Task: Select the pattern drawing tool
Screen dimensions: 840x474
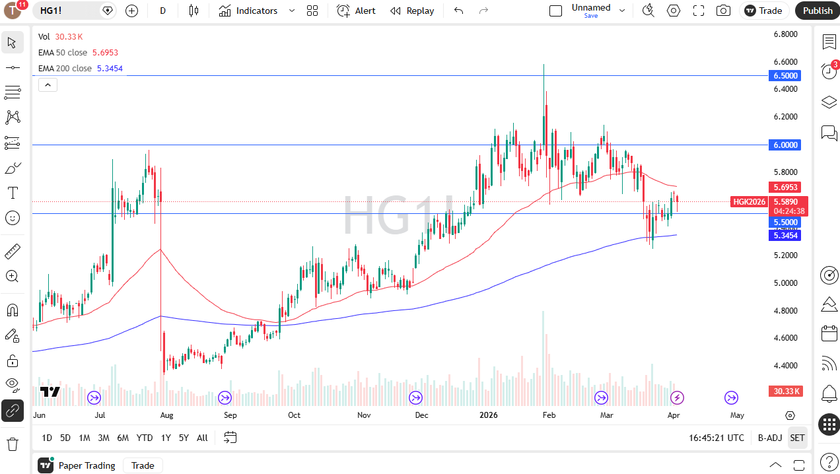Action: coord(12,118)
